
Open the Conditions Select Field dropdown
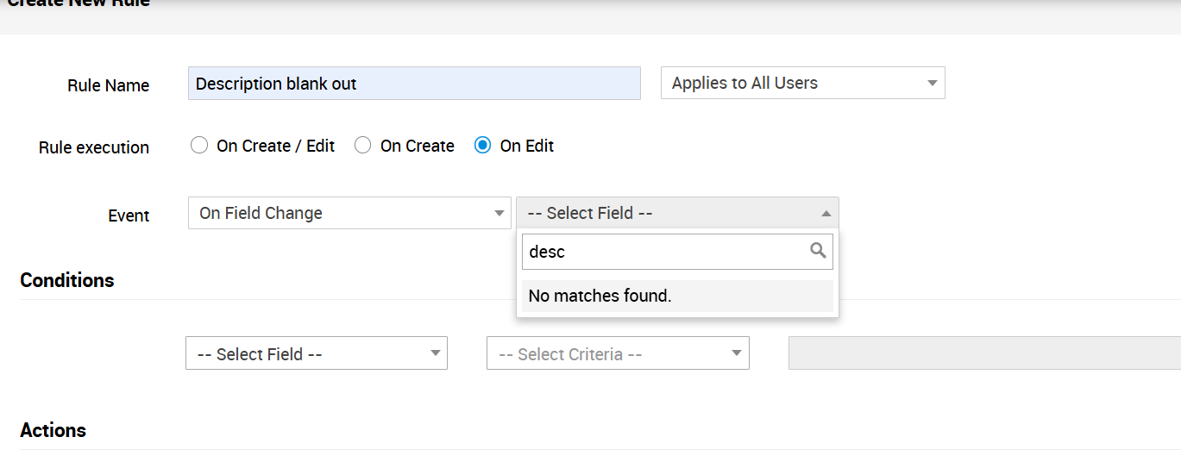316,353
